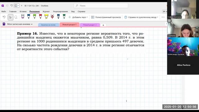Open the Файл menu
The image size is (199, 112).
point(4,12)
